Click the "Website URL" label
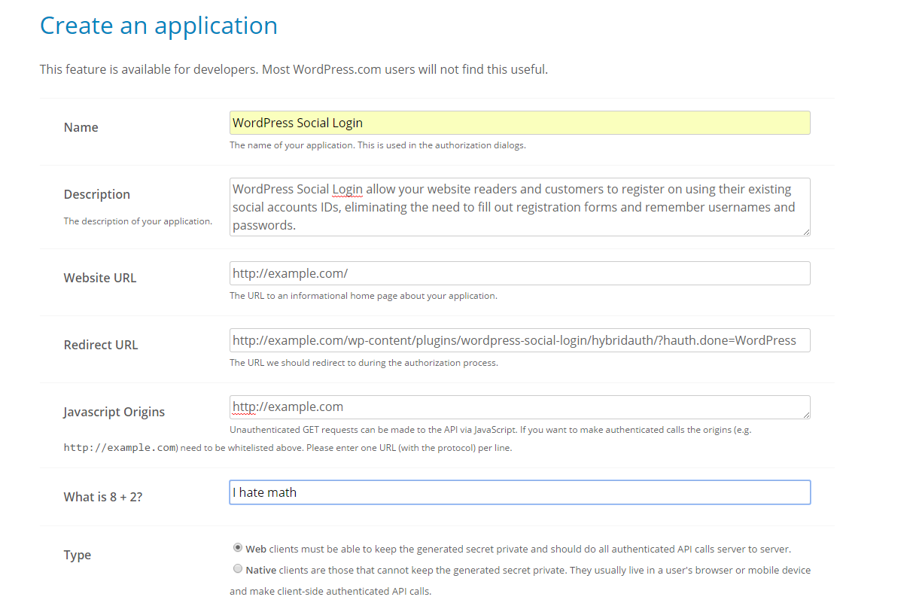913x609 pixels. point(100,278)
